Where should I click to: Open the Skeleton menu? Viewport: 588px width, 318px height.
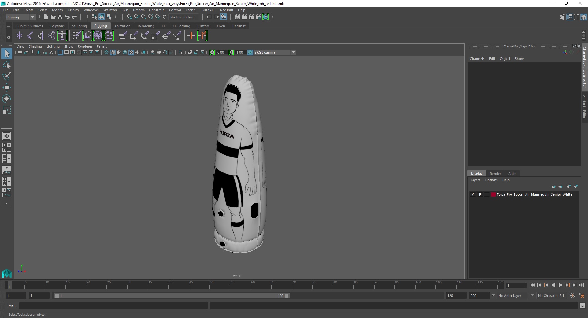[110, 10]
